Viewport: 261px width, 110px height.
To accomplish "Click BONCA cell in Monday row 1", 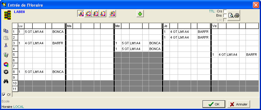I will (x=58, y=32).
